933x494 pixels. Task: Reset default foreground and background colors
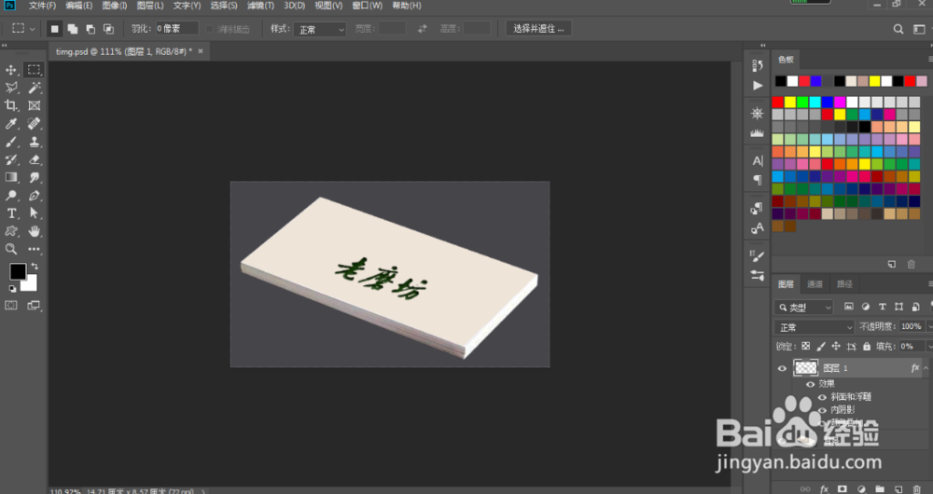(x=12, y=289)
